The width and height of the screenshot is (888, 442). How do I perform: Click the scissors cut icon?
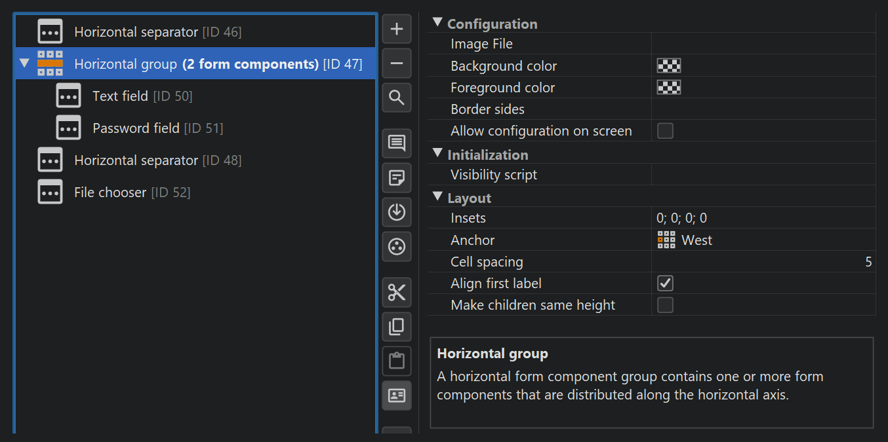[397, 292]
